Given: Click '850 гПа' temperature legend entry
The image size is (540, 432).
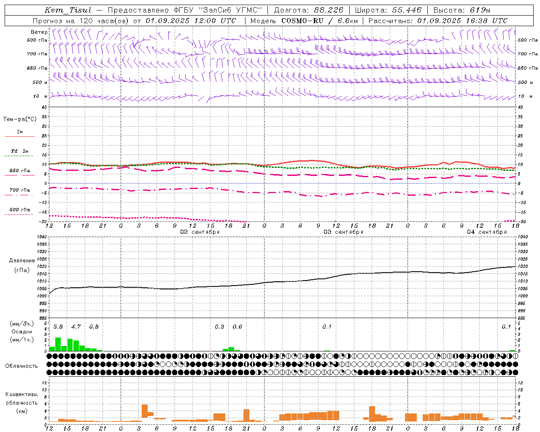Looking at the screenshot, I should 20,171.
